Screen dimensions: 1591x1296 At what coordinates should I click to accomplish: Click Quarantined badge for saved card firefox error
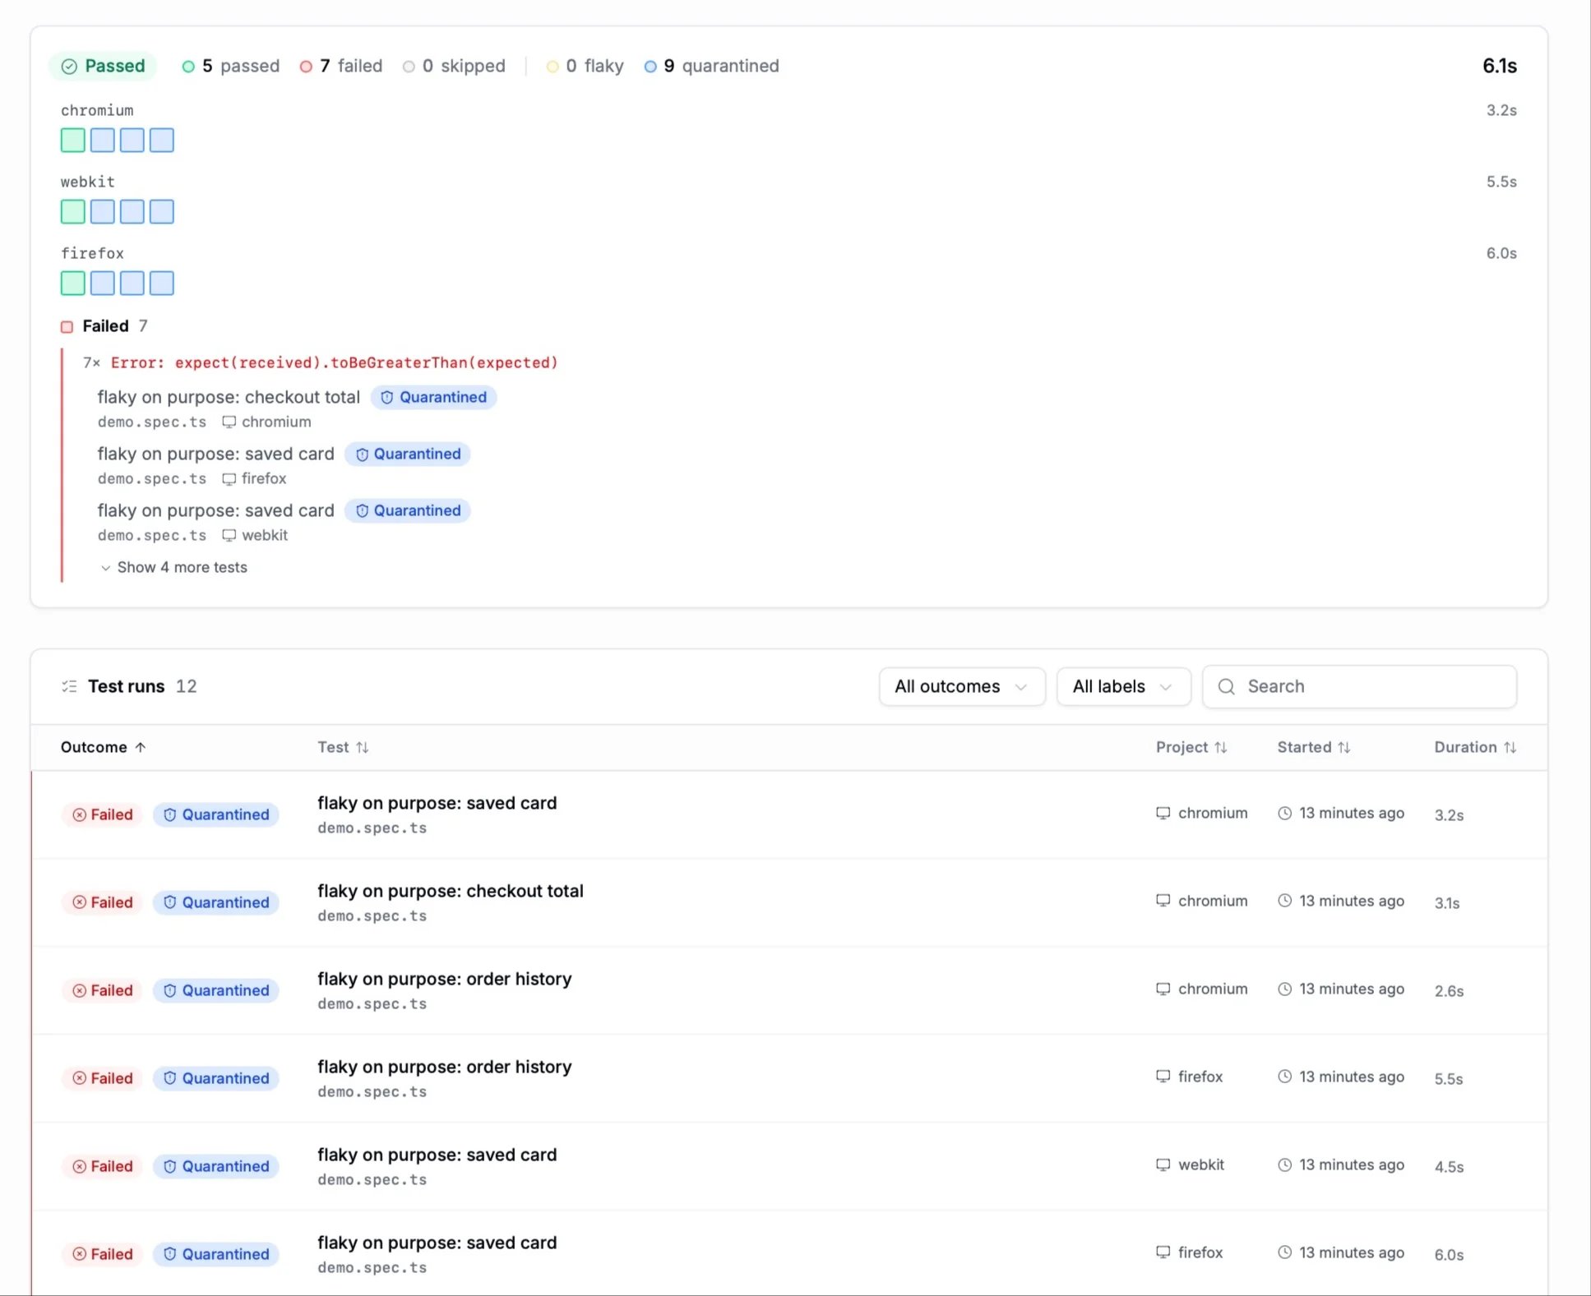tap(407, 454)
